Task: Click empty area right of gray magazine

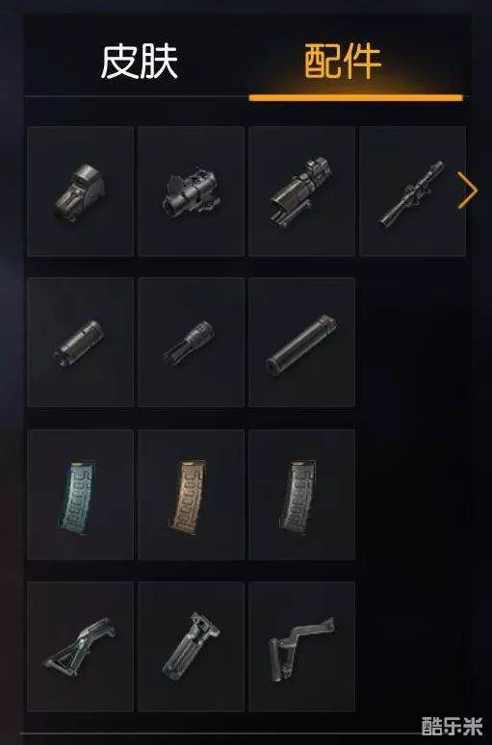Action: (x=412, y=495)
